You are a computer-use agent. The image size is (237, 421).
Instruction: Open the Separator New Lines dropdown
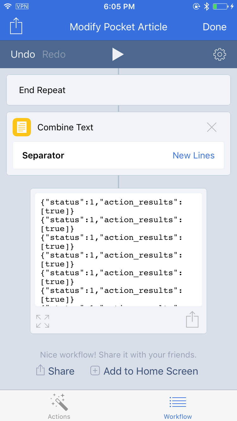point(193,155)
